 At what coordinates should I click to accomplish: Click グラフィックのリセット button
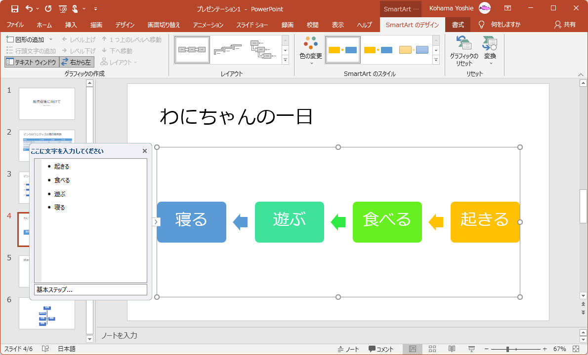pyautogui.click(x=464, y=51)
